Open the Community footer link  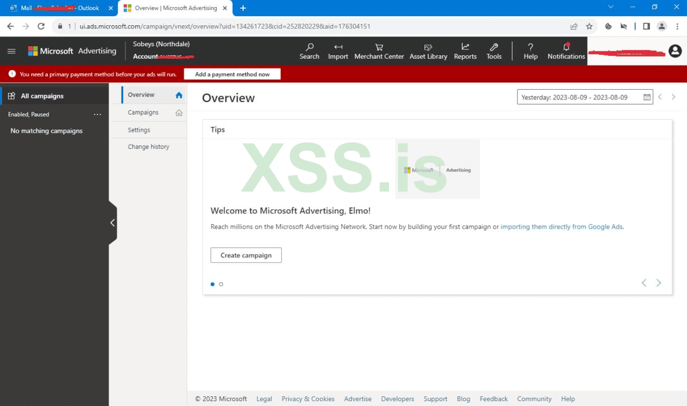click(534, 399)
